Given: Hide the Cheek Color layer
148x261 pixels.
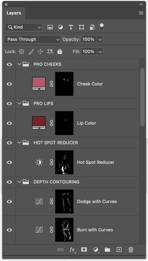Looking at the screenshot, I should click(9, 84).
